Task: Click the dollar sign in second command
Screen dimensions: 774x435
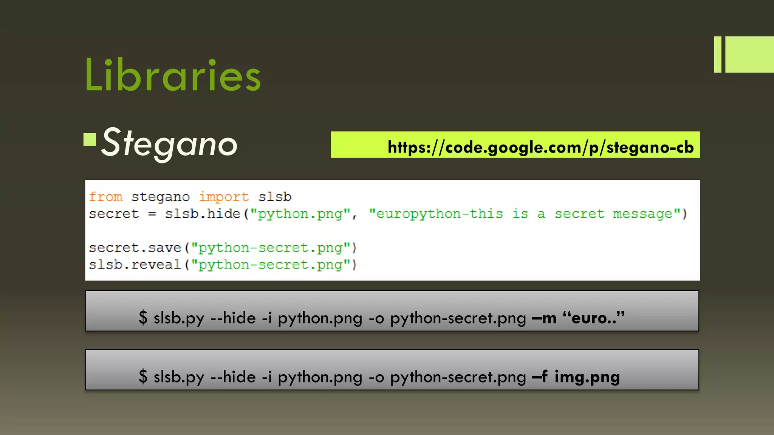Action: coord(143,376)
